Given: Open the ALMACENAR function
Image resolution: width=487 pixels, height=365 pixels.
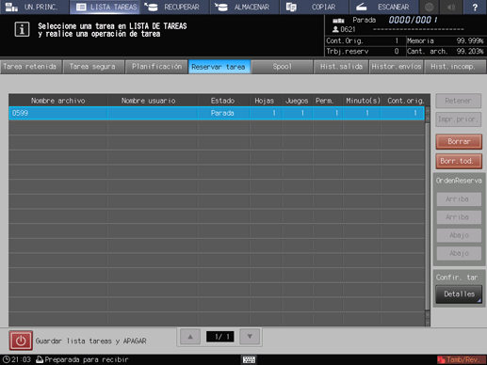Looking at the screenshot, I should [245, 7].
